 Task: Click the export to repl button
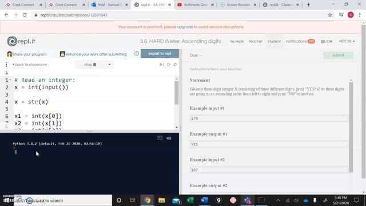click(x=160, y=53)
